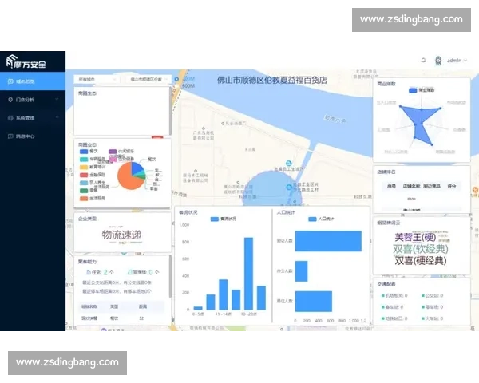Click the blue 餐饮 slice of the pie chart

(x=137, y=168)
